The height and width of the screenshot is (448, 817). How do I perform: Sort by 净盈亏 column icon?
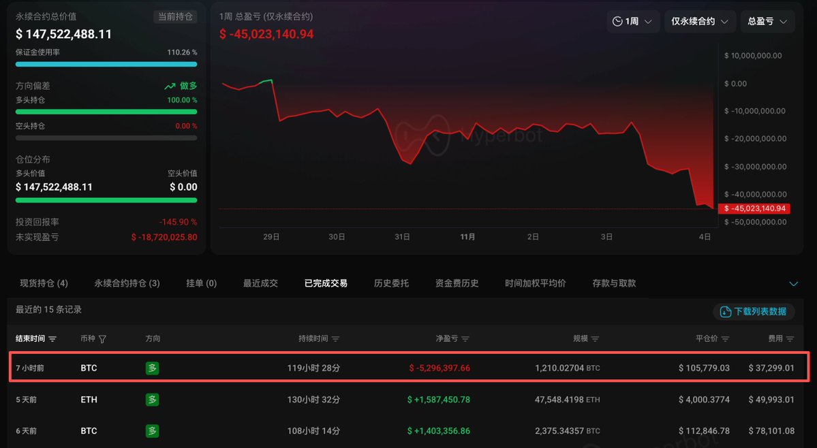pyautogui.click(x=465, y=339)
